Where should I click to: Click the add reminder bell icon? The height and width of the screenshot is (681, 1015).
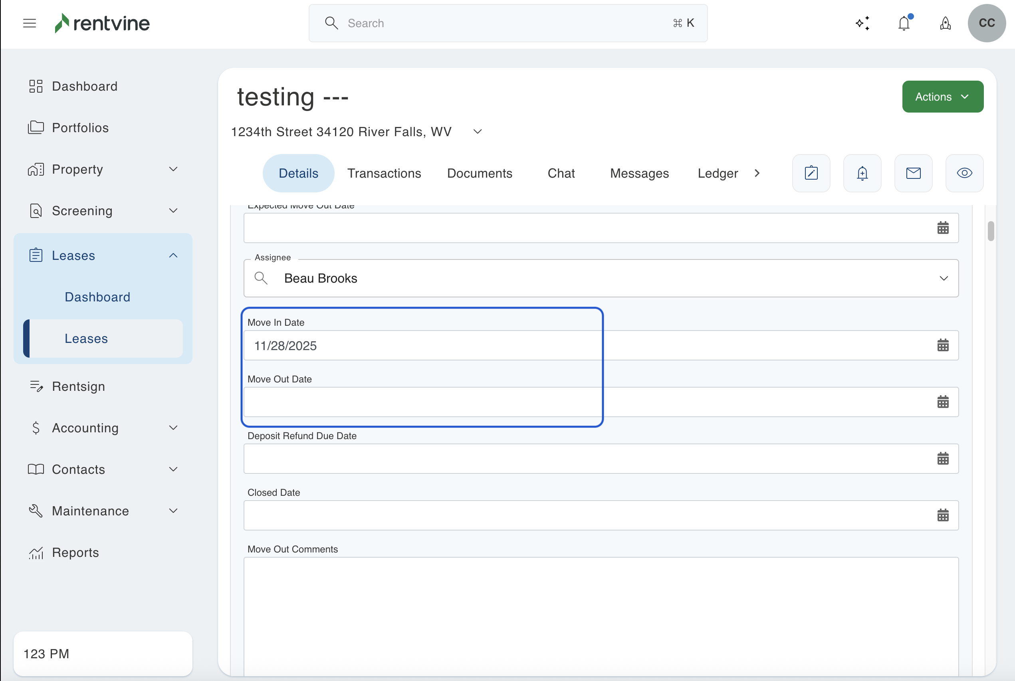pos(862,173)
